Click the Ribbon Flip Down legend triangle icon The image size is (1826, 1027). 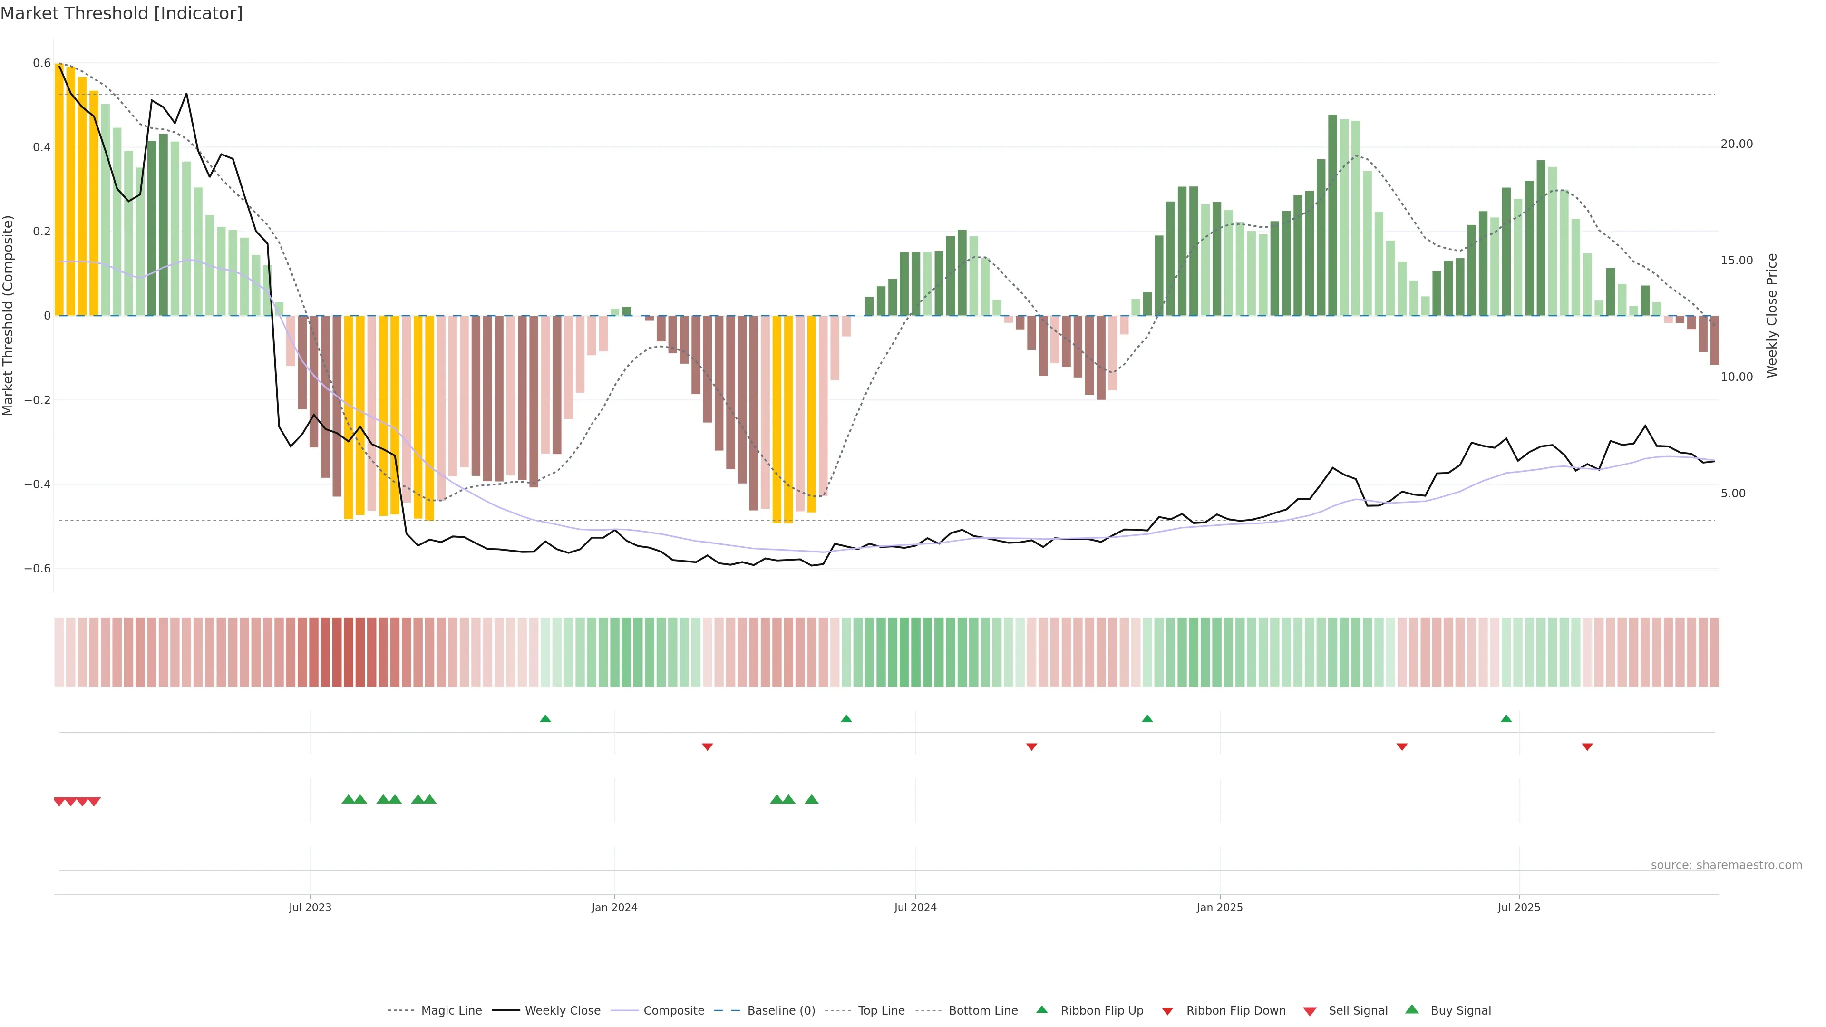point(1167,1011)
